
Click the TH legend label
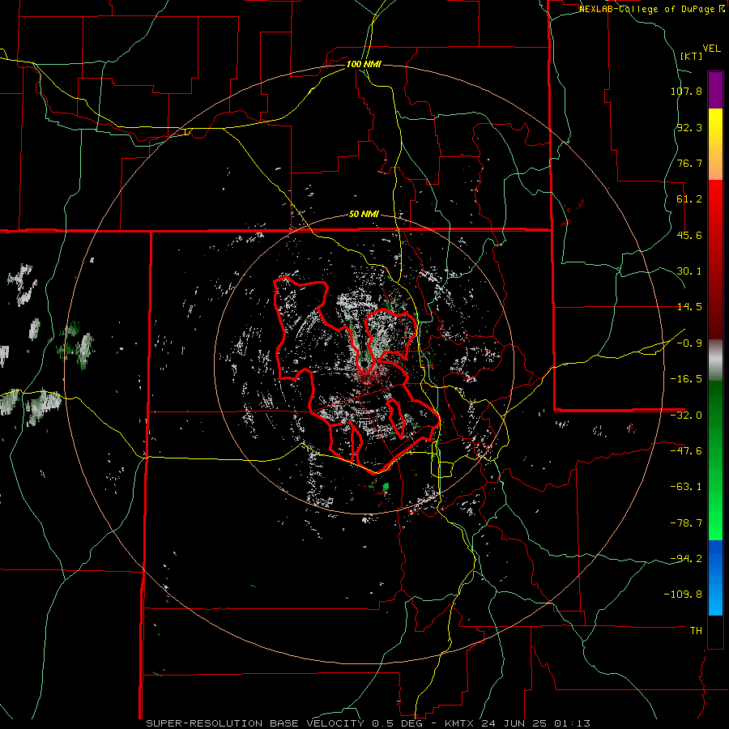696,631
